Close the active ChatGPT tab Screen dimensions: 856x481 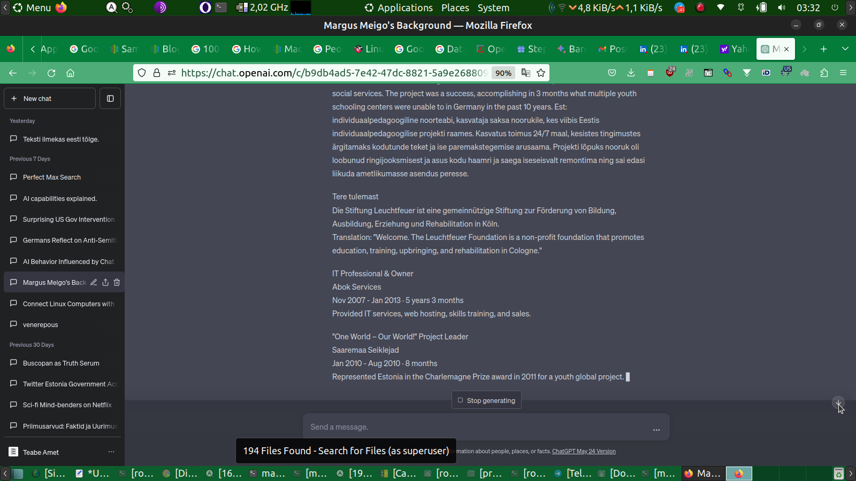pyautogui.click(x=786, y=49)
